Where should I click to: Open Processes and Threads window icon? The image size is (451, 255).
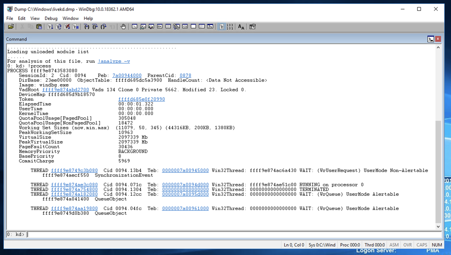[x=202, y=27]
